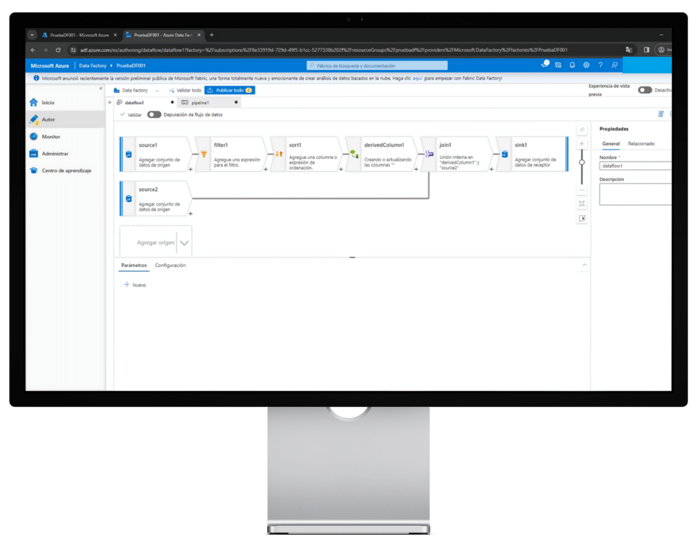Click the source2 dataset icon
Viewport: 697px width, 551px height.
(128, 198)
